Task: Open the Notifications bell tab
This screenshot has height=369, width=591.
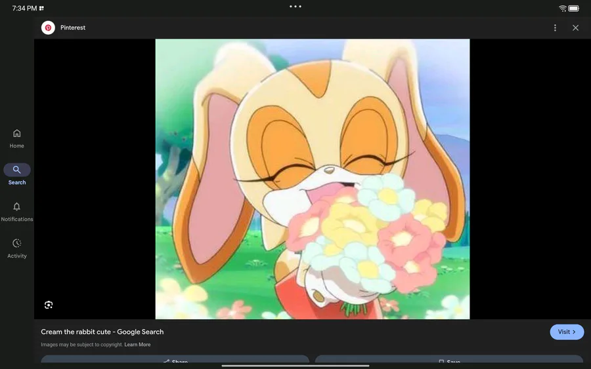Action: click(16, 212)
